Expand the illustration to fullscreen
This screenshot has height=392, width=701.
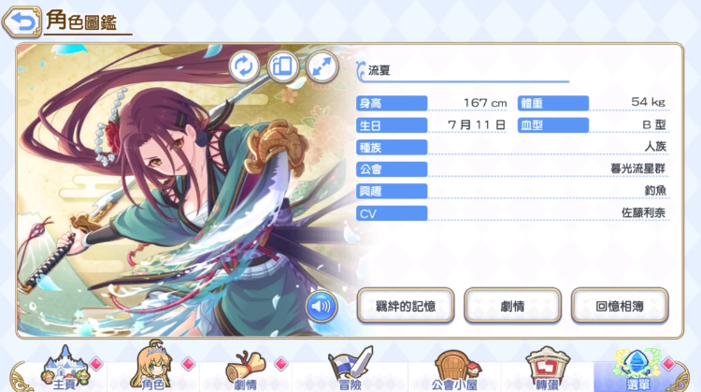click(x=322, y=66)
